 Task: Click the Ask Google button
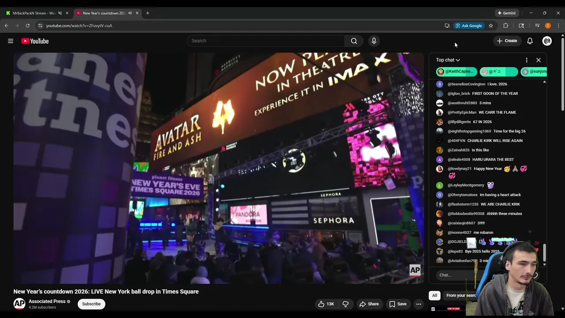click(468, 26)
